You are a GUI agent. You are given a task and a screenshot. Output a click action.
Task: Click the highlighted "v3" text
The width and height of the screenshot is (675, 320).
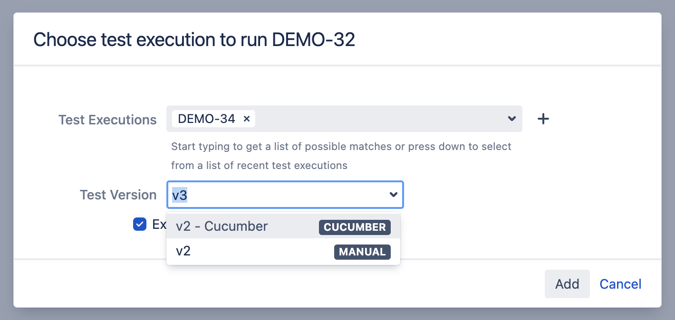(x=180, y=195)
